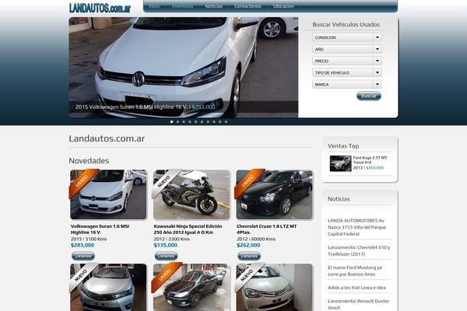The image size is (467, 311).
Task: Open the Volkswagen Suran listing thumbnail
Action: click(x=108, y=194)
